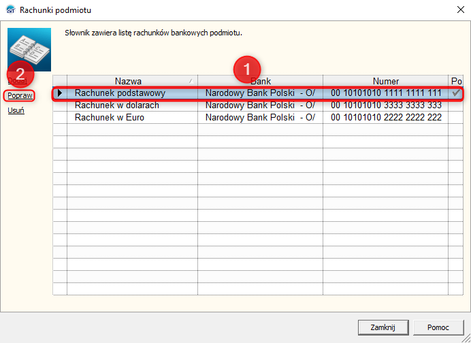Click the bank accounts dictionary book icon
Viewport: 471px width, 343px height.
click(29, 50)
